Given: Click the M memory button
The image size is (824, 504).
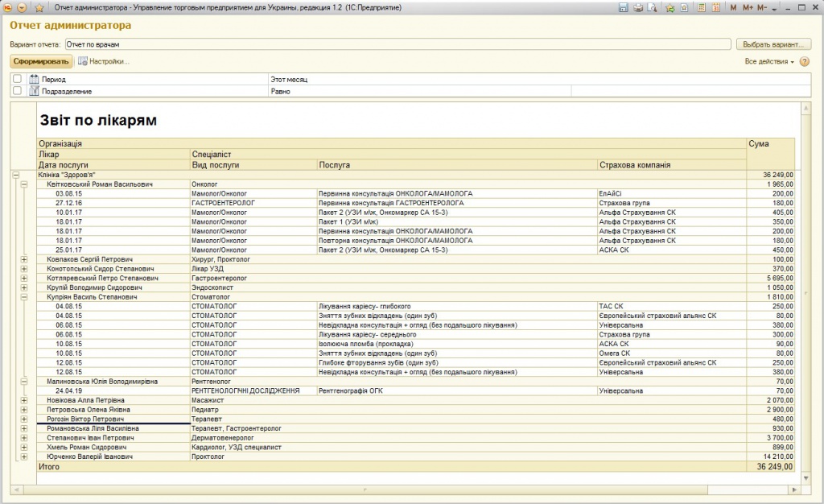Looking at the screenshot, I should coord(733,8).
